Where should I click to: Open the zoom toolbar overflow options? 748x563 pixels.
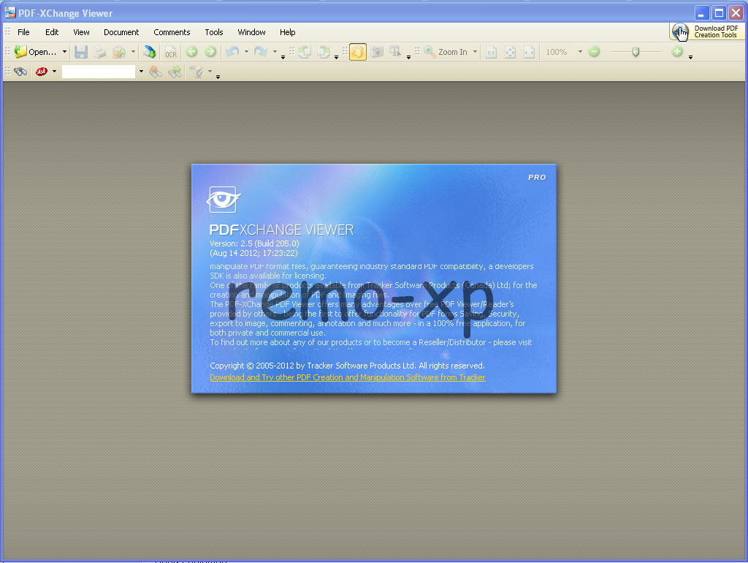pyautogui.click(x=690, y=57)
